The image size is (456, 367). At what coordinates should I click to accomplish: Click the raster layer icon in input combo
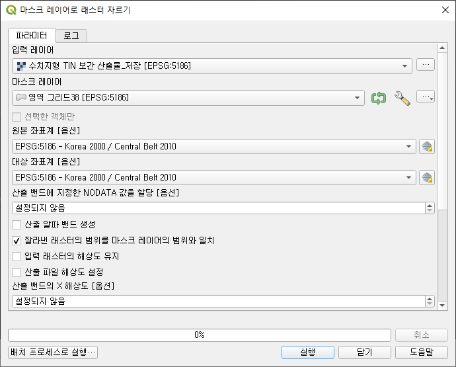click(21, 66)
